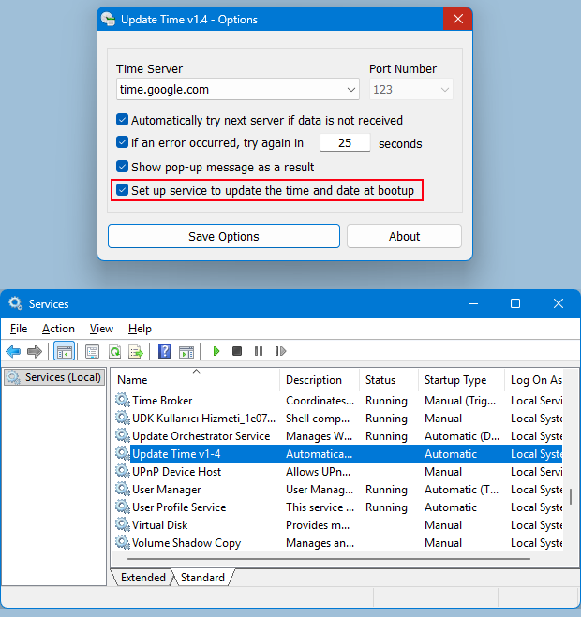The image size is (581, 617).
Task: Click gear icon of Virtual Disk
Action: 123,524
